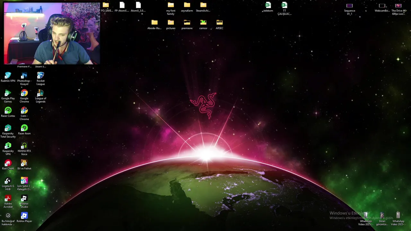Select the Google Chrome desktop icon

24,97
